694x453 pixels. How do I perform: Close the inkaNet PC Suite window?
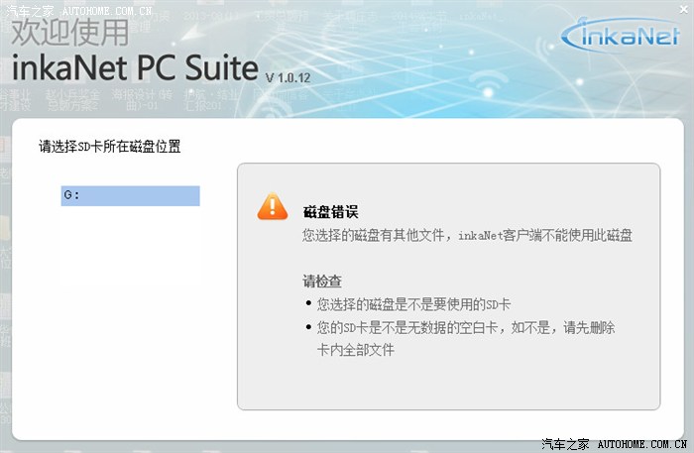[x=684, y=9]
